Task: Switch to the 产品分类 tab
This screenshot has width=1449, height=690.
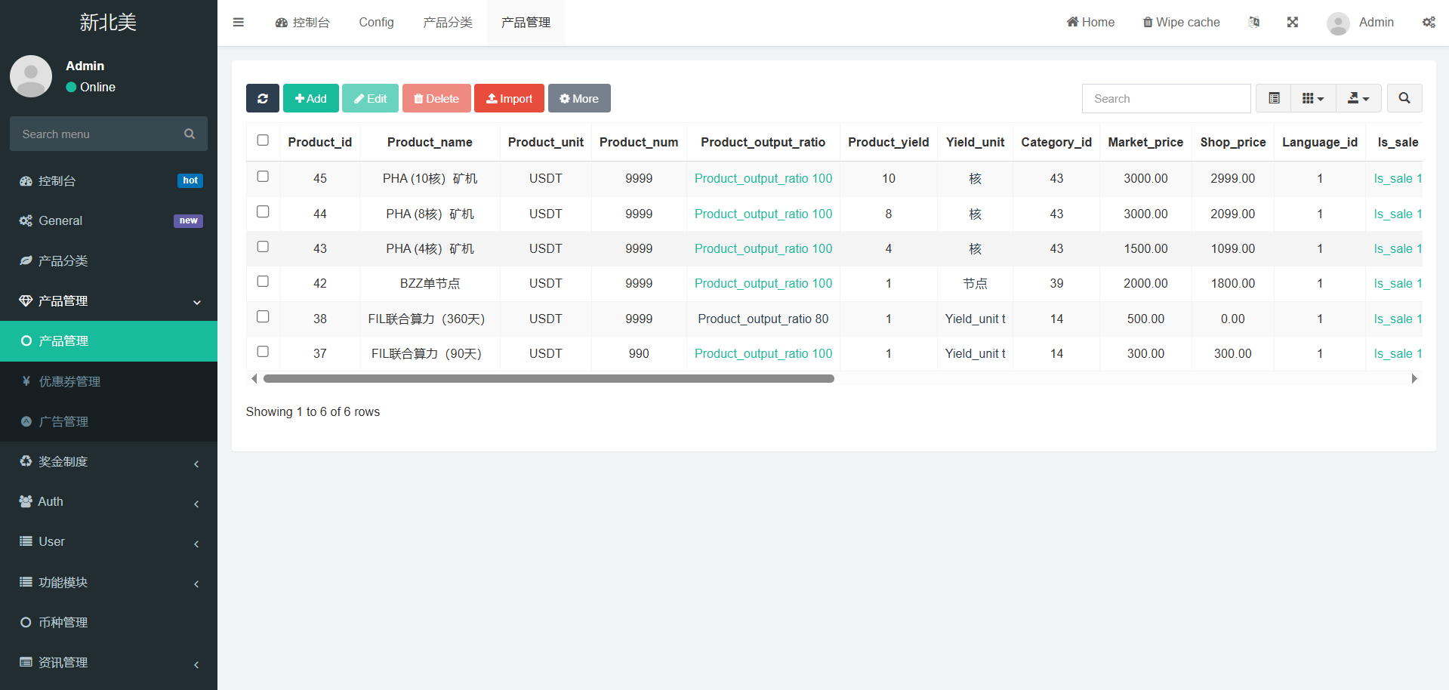Action: pos(447,23)
